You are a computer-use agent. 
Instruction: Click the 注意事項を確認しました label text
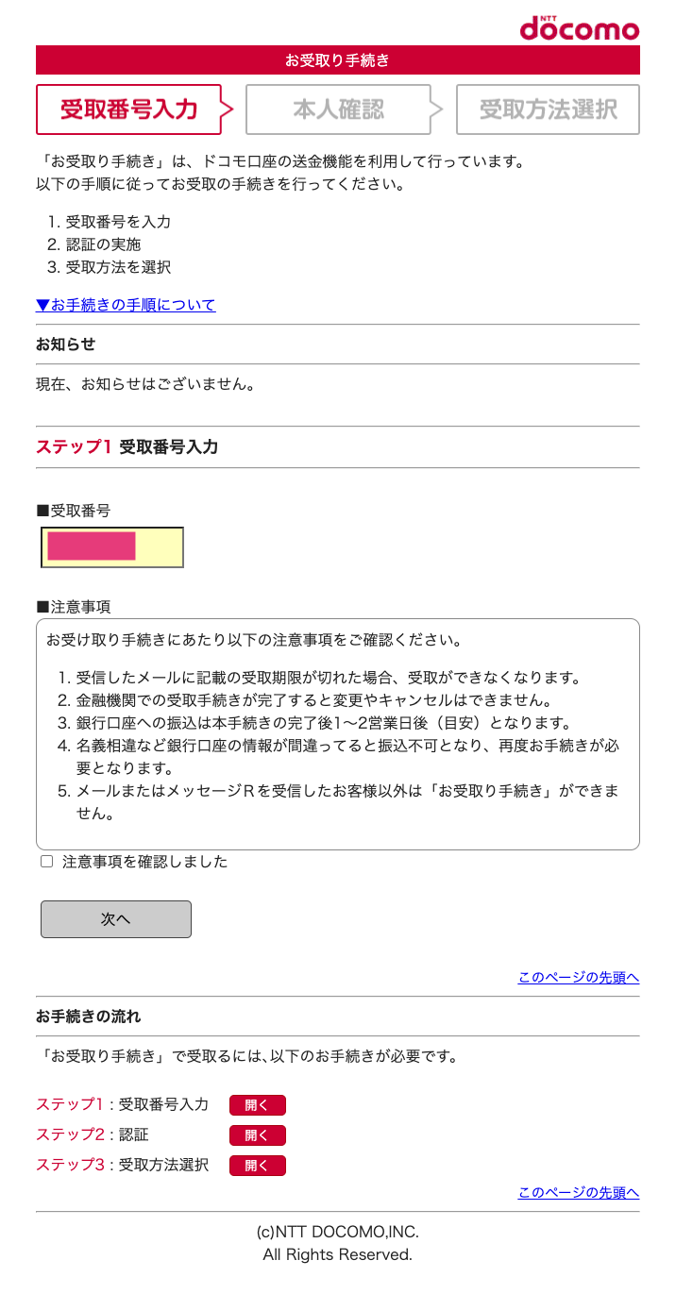pyautogui.click(x=145, y=862)
